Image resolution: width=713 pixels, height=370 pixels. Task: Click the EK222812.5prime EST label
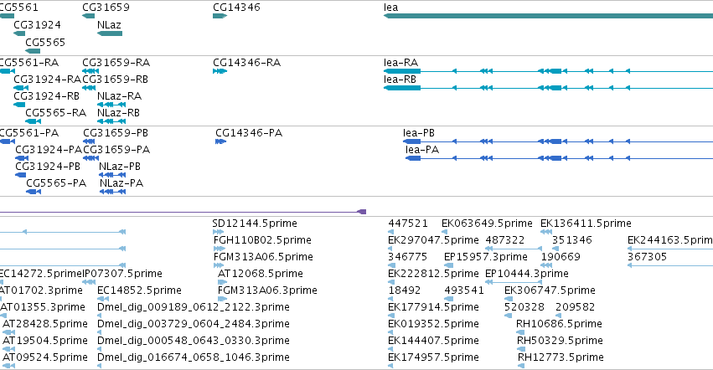pyautogui.click(x=433, y=274)
